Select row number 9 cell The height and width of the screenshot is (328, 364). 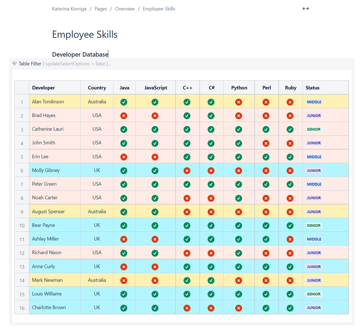[x=22, y=212]
